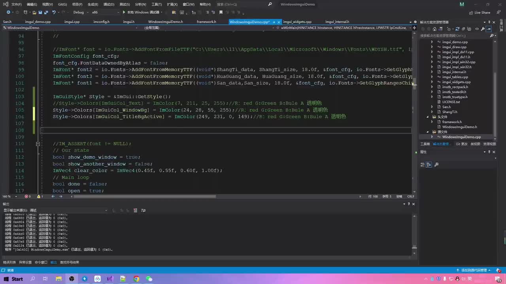The height and width of the screenshot is (284, 506).
Task: Click the errors count indicator showing 0
Action: coord(27,196)
